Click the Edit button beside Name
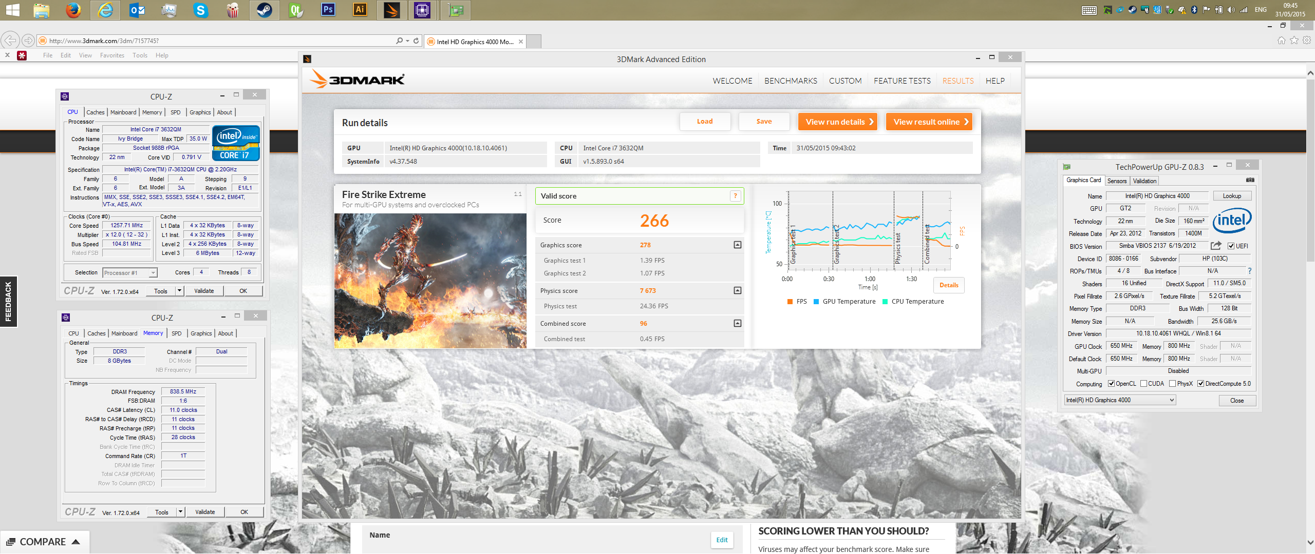1315x554 pixels. click(722, 540)
